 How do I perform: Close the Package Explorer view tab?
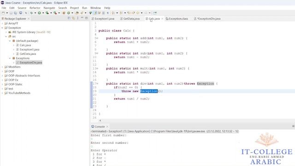pos(29,18)
